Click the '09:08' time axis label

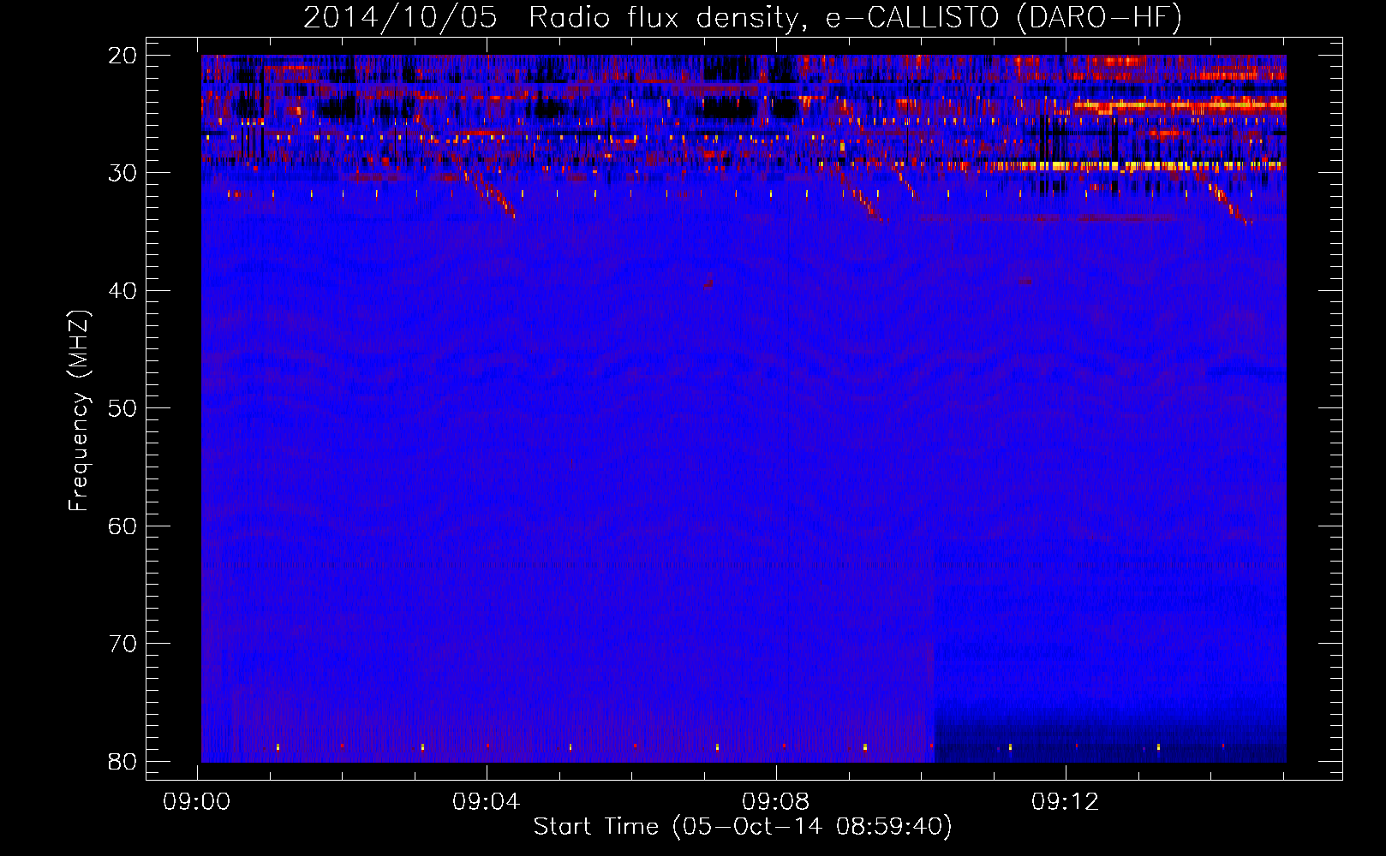tap(776, 802)
